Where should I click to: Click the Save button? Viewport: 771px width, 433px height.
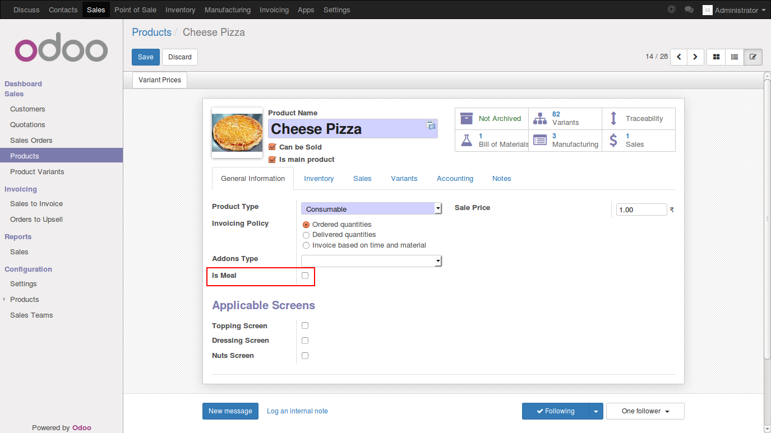point(146,57)
